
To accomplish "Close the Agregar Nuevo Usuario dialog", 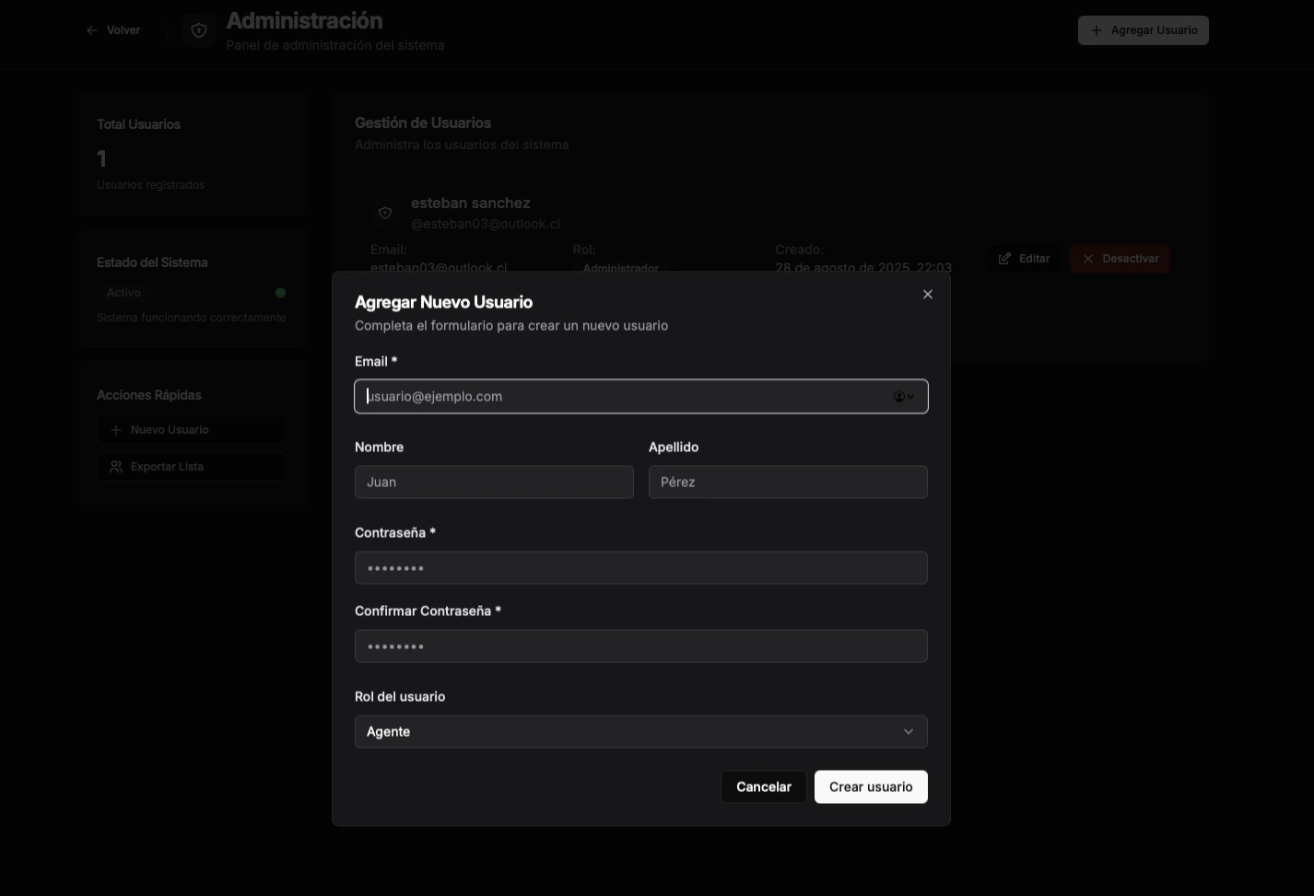I will pyautogui.click(x=927, y=294).
